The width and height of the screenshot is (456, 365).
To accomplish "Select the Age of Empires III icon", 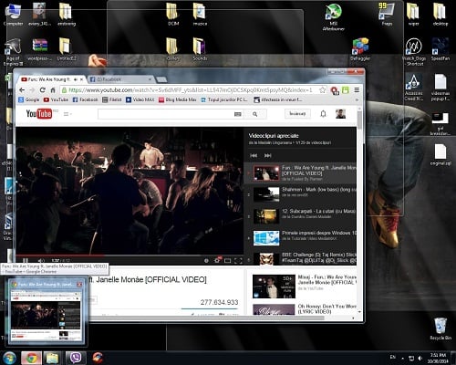I will [x=13, y=52].
